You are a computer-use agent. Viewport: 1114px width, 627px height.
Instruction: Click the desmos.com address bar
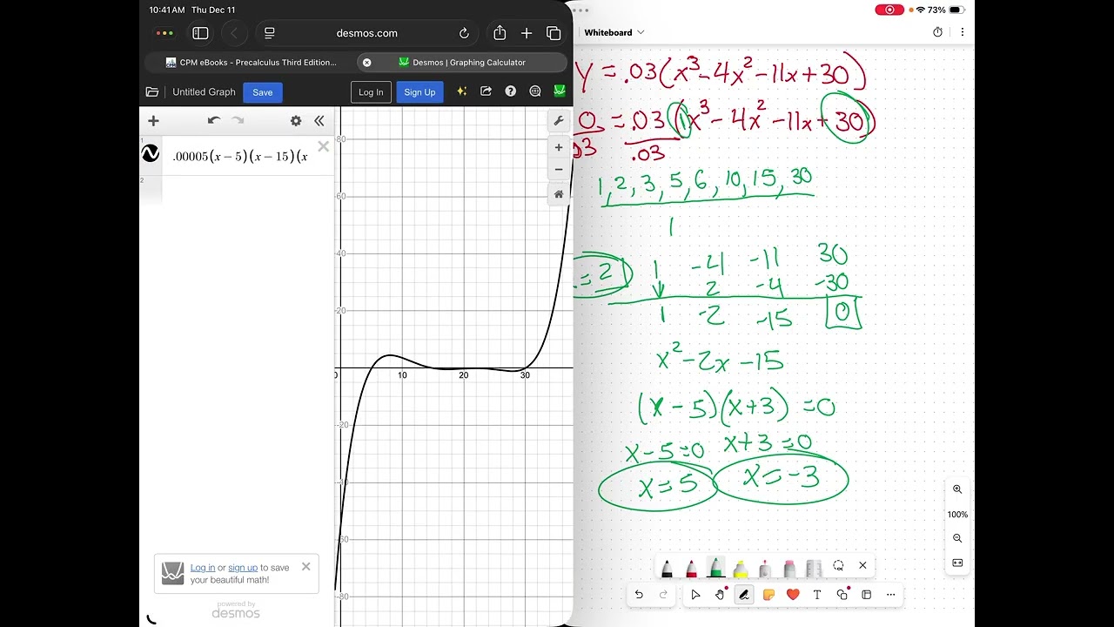[366, 33]
